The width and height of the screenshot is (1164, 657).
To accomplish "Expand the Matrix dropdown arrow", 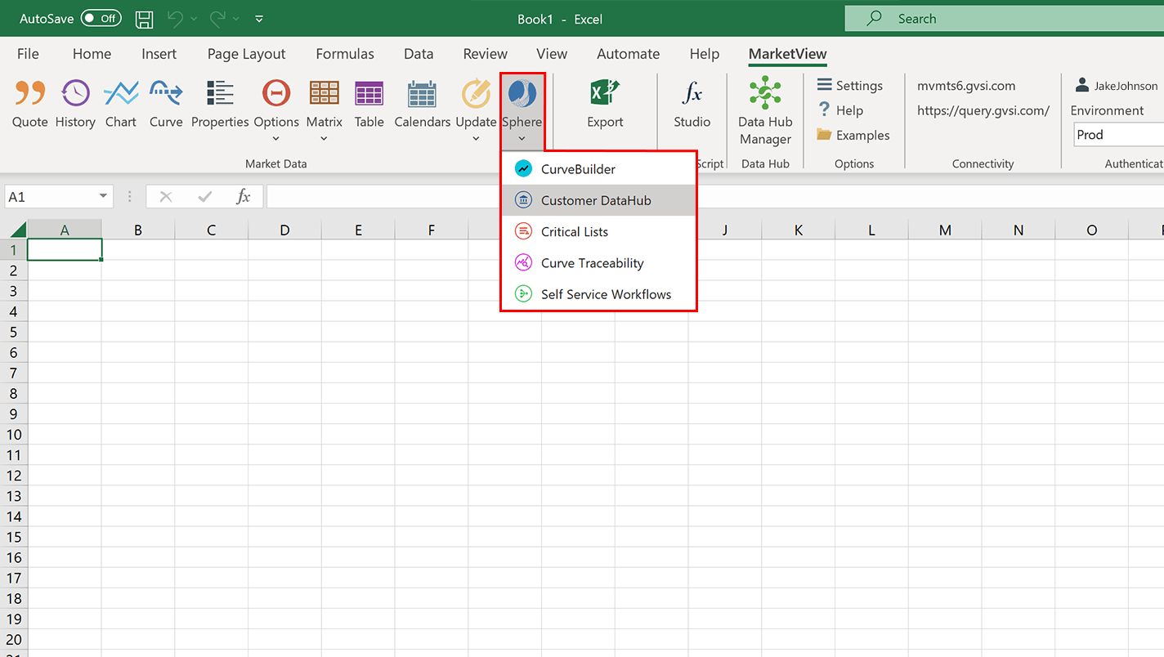I will [325, 139].
